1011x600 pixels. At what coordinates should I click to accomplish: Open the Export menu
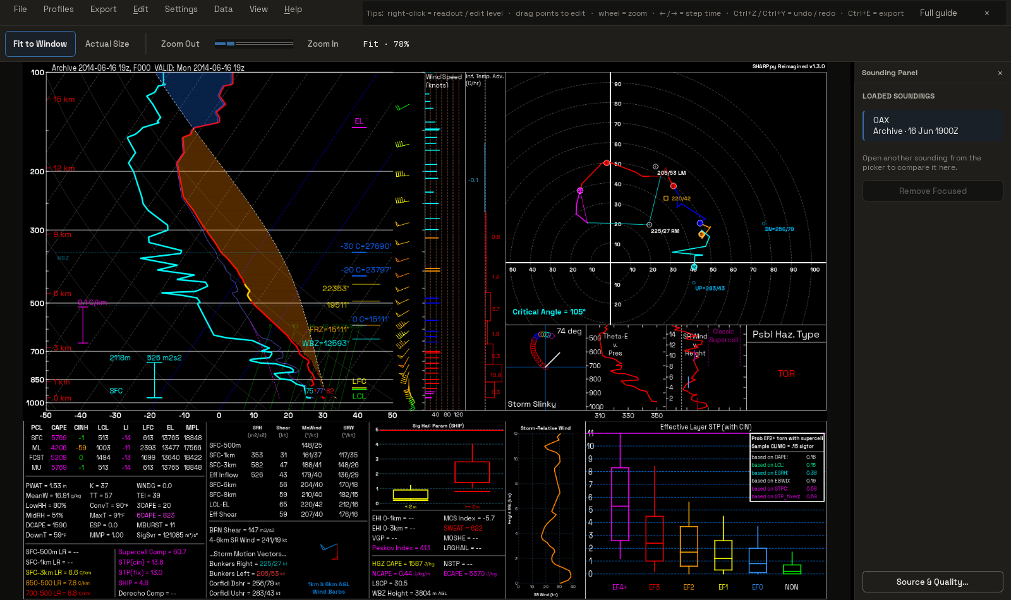[103, 9]
